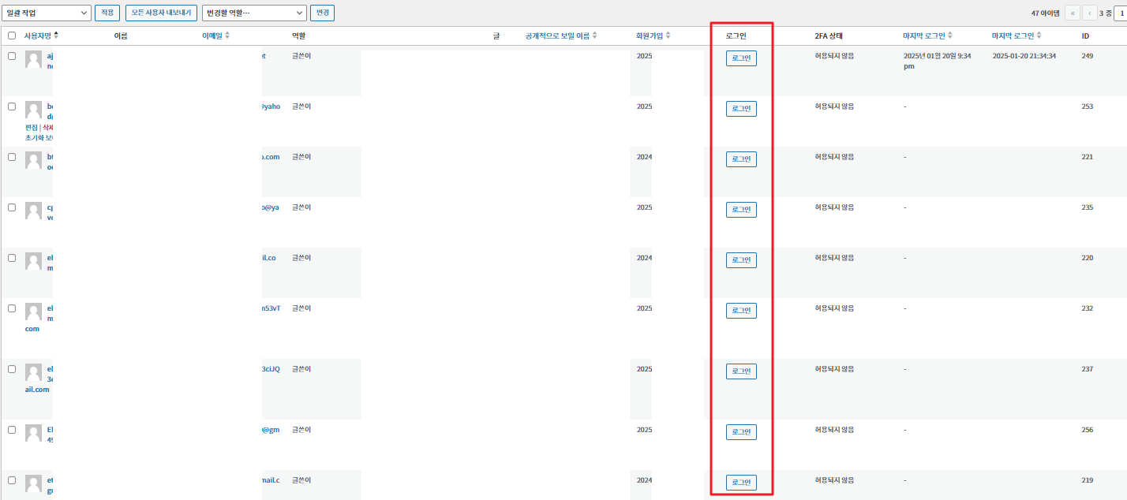Check the checkbox for user ID 249
Screen dimensions: 1127x500
11,57
